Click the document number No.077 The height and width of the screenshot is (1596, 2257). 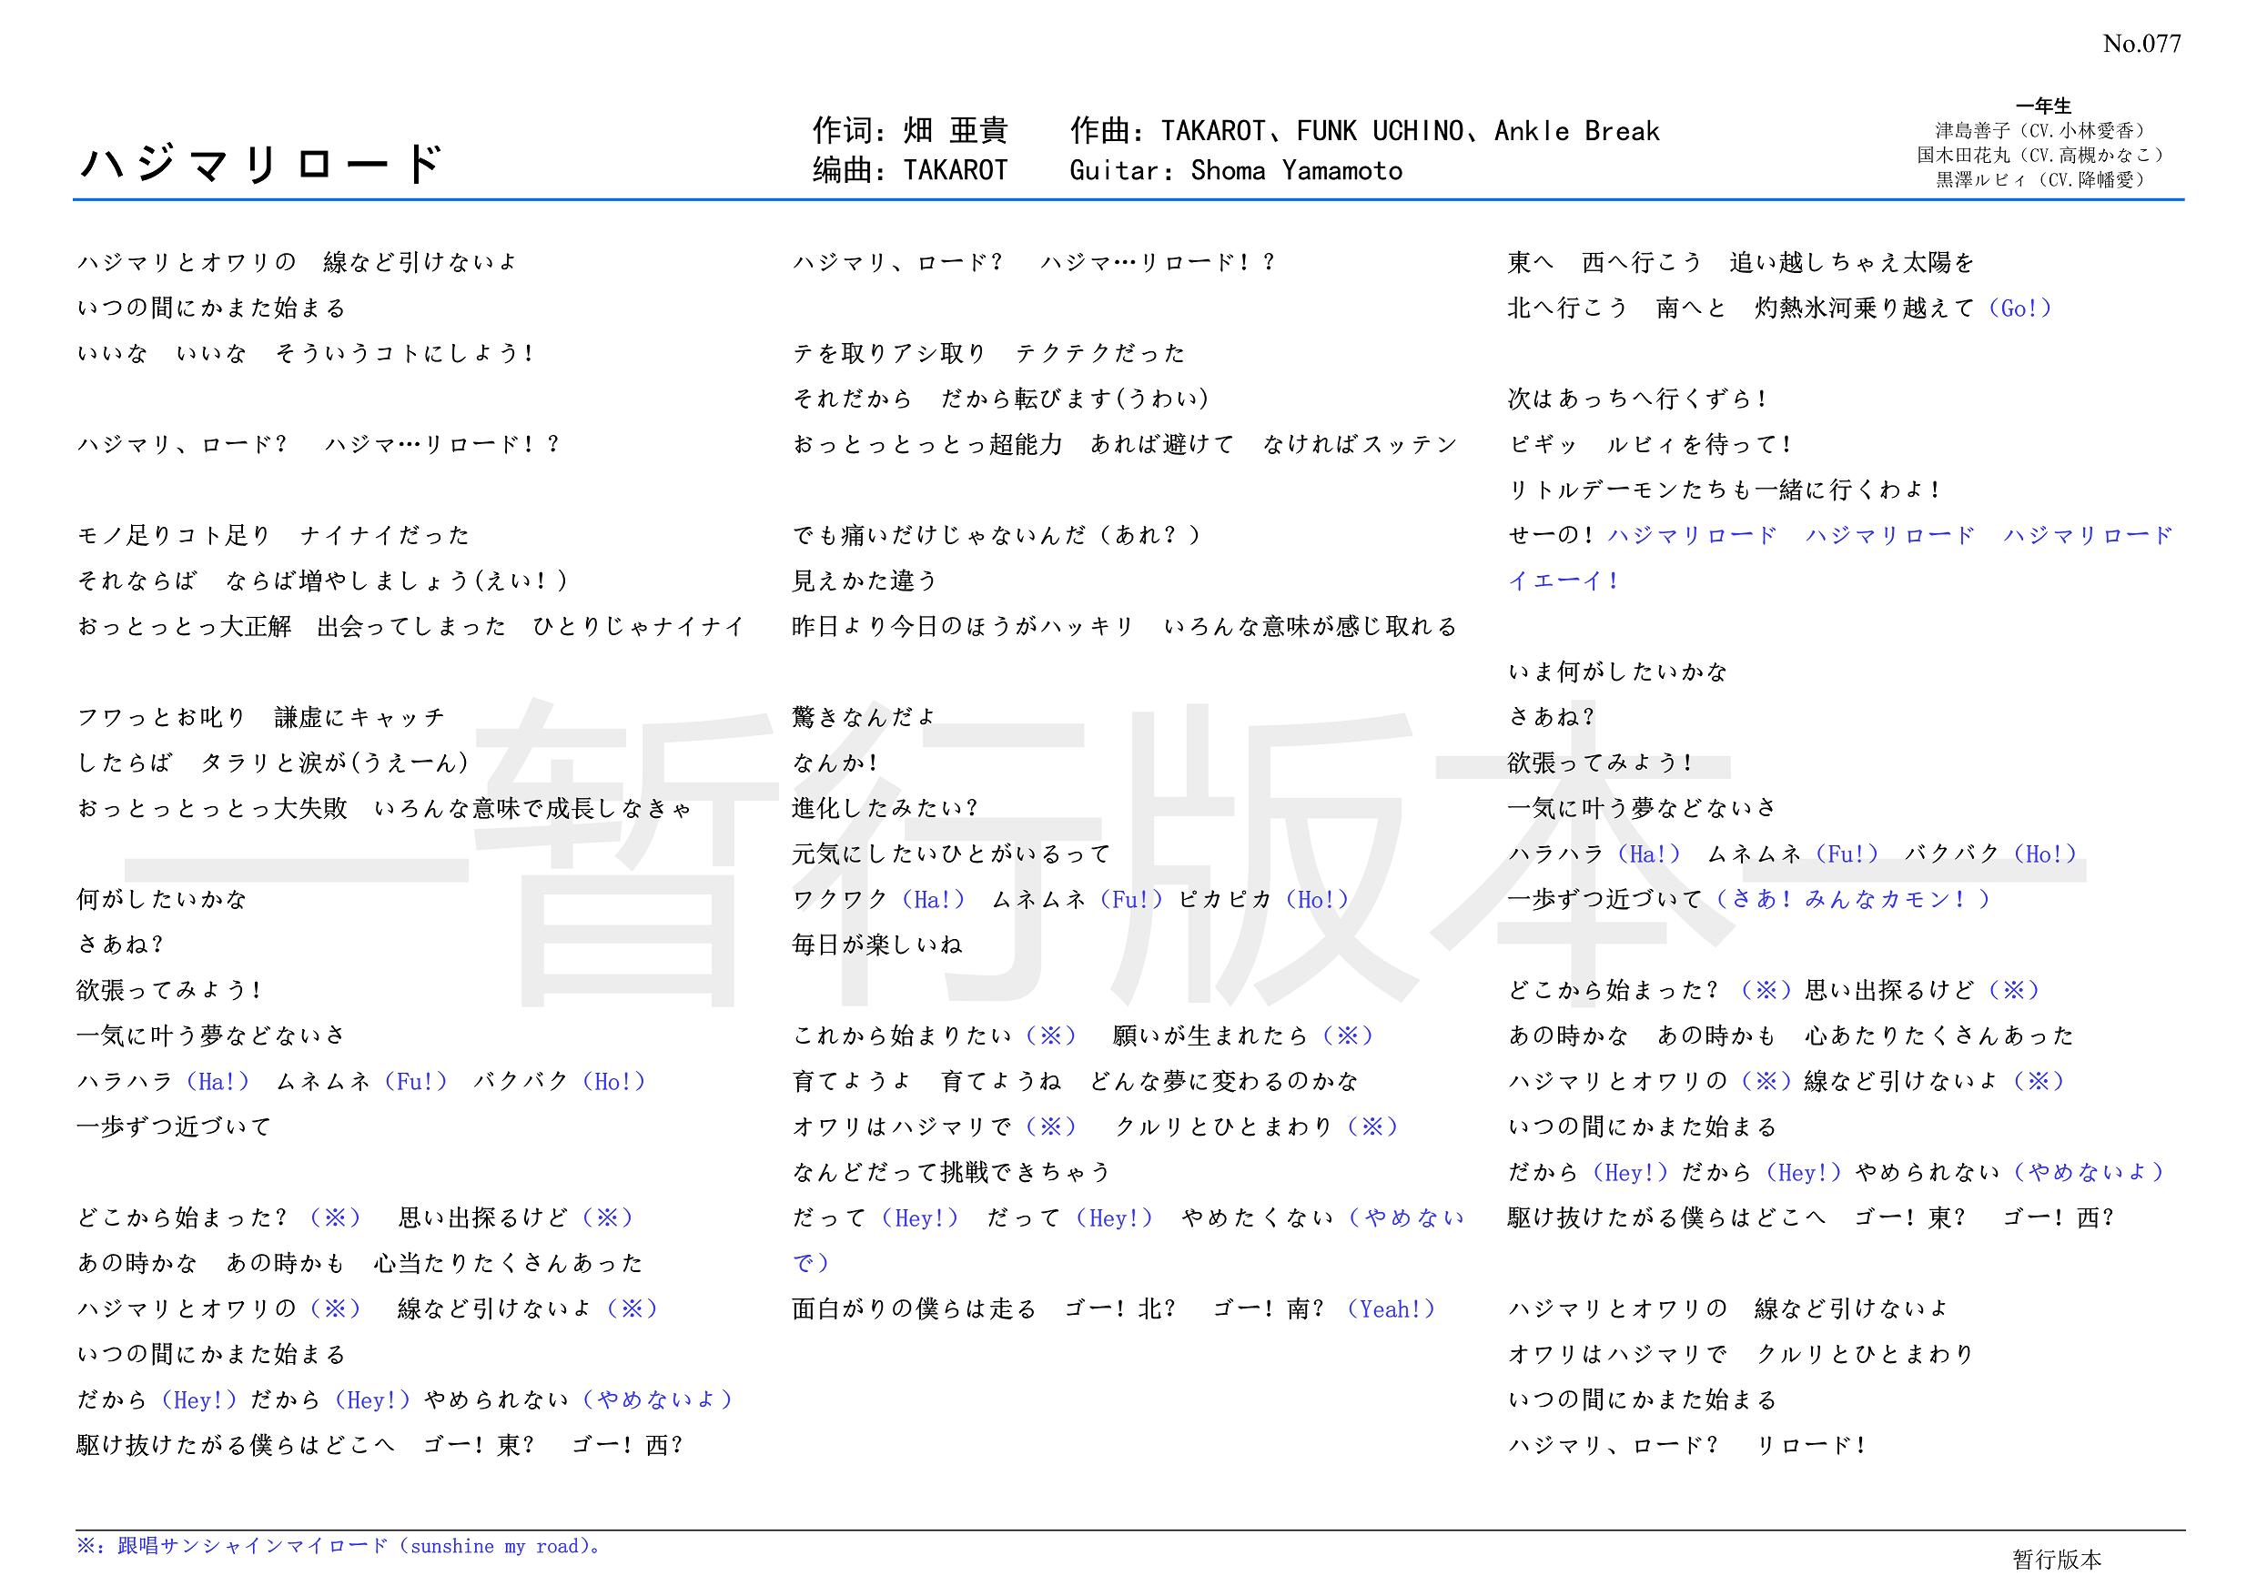[x=2141, y=45]
